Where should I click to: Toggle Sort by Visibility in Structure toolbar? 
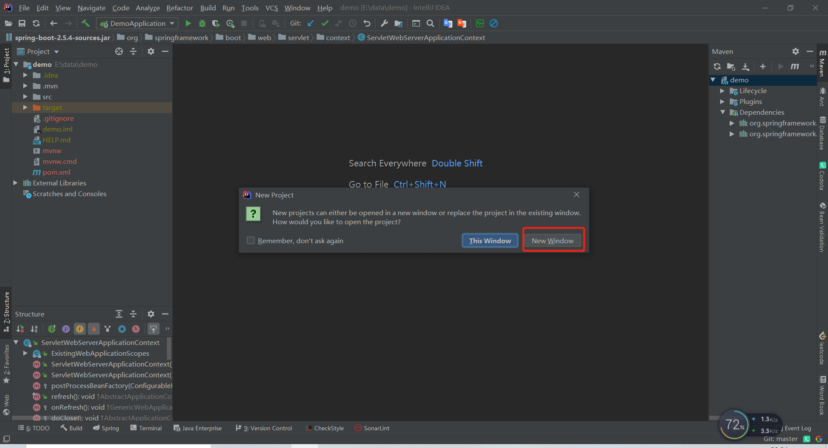tap(20, 329)
